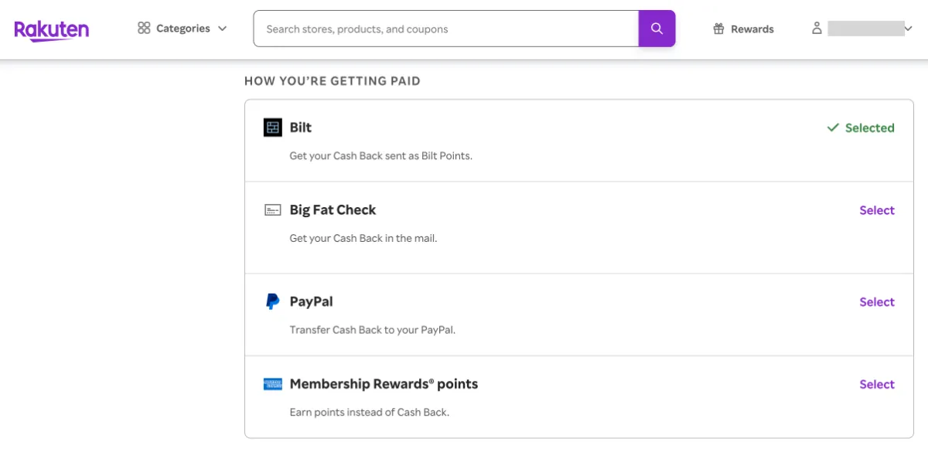Click the Bilt logo icon
Image resolution: width=928 pixels, height=452 pixels.
point(272,127)
